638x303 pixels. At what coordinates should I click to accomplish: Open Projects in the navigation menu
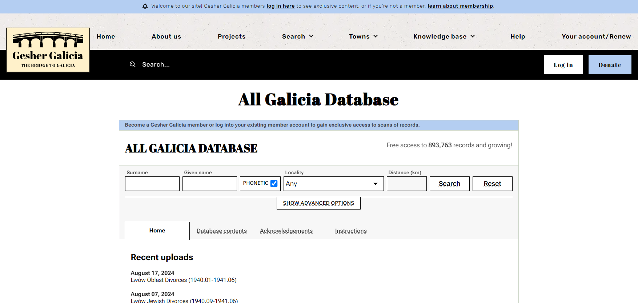(x=232, y=36)
